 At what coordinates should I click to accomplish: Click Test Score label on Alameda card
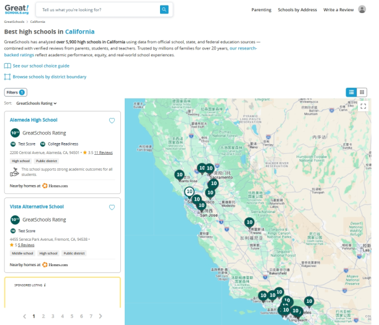coord(27,144)
